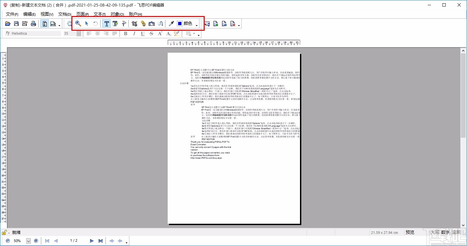Select the numbered text tool
This screenshot has height=246, width=467.
point(123,24)
